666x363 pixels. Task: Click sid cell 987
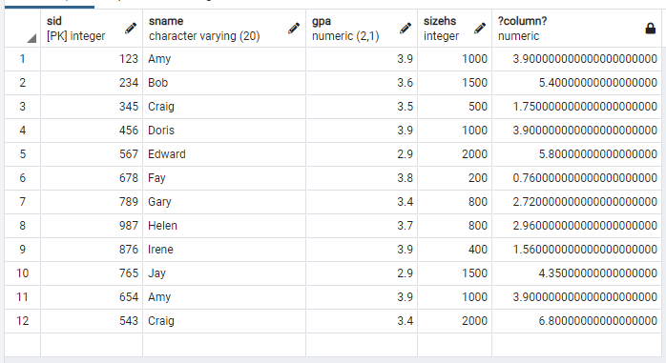(x=92, y=225)
